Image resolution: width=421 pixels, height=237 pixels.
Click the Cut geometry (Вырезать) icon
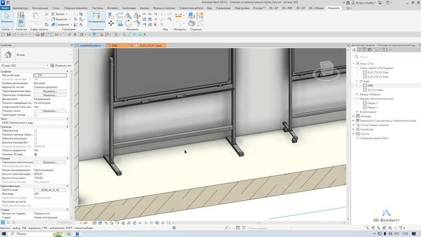53,19
